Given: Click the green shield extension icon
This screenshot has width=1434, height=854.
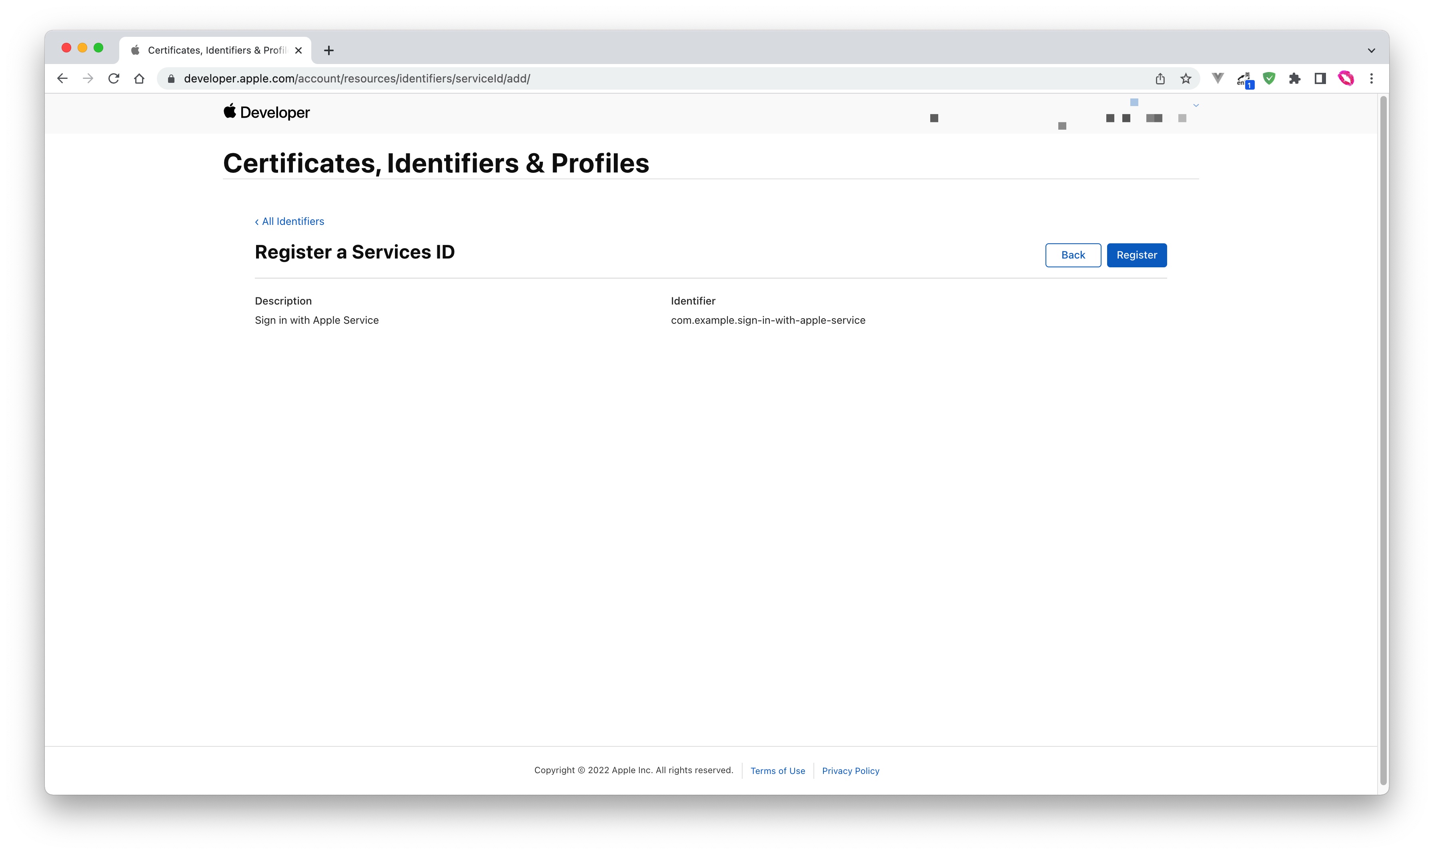Looking at the screenshot, I should pyautogui.click(x=1269, y=78).
